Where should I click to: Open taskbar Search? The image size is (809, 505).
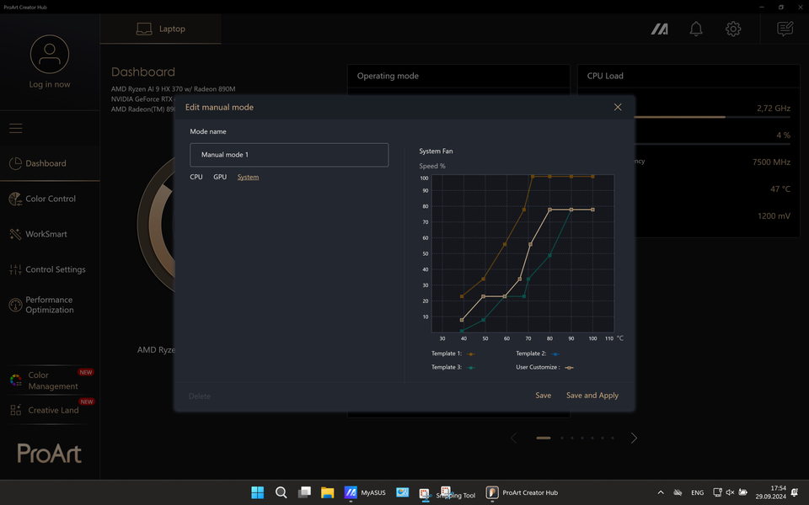point(281,492)
